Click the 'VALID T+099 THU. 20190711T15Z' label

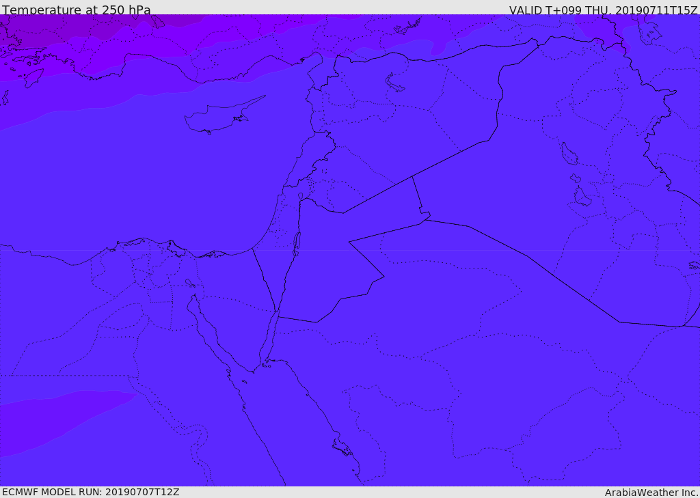603,10
